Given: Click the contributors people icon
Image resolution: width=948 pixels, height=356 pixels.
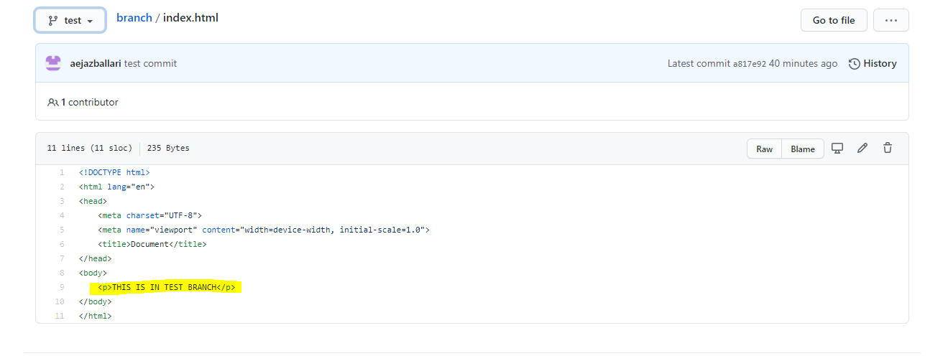Looking at the screenshot, I should pos(53,102).
